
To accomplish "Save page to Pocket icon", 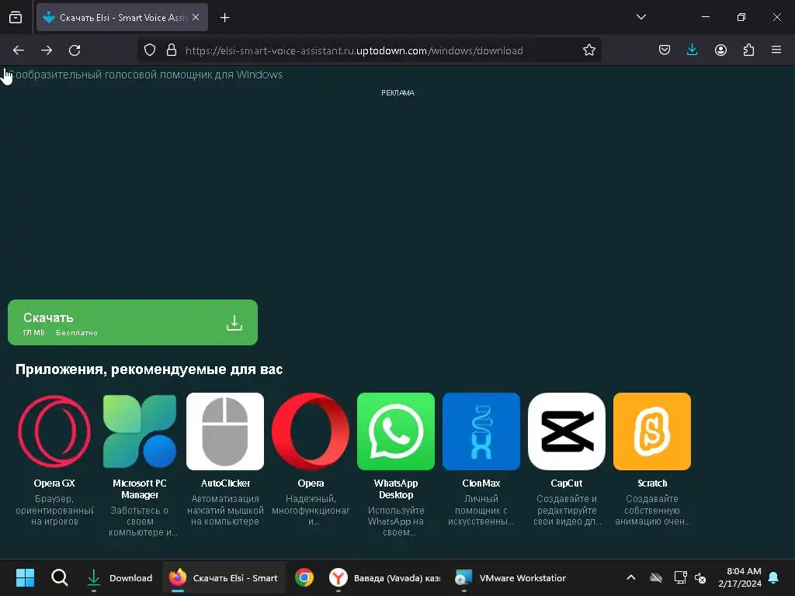I will [x=665, y=50].
